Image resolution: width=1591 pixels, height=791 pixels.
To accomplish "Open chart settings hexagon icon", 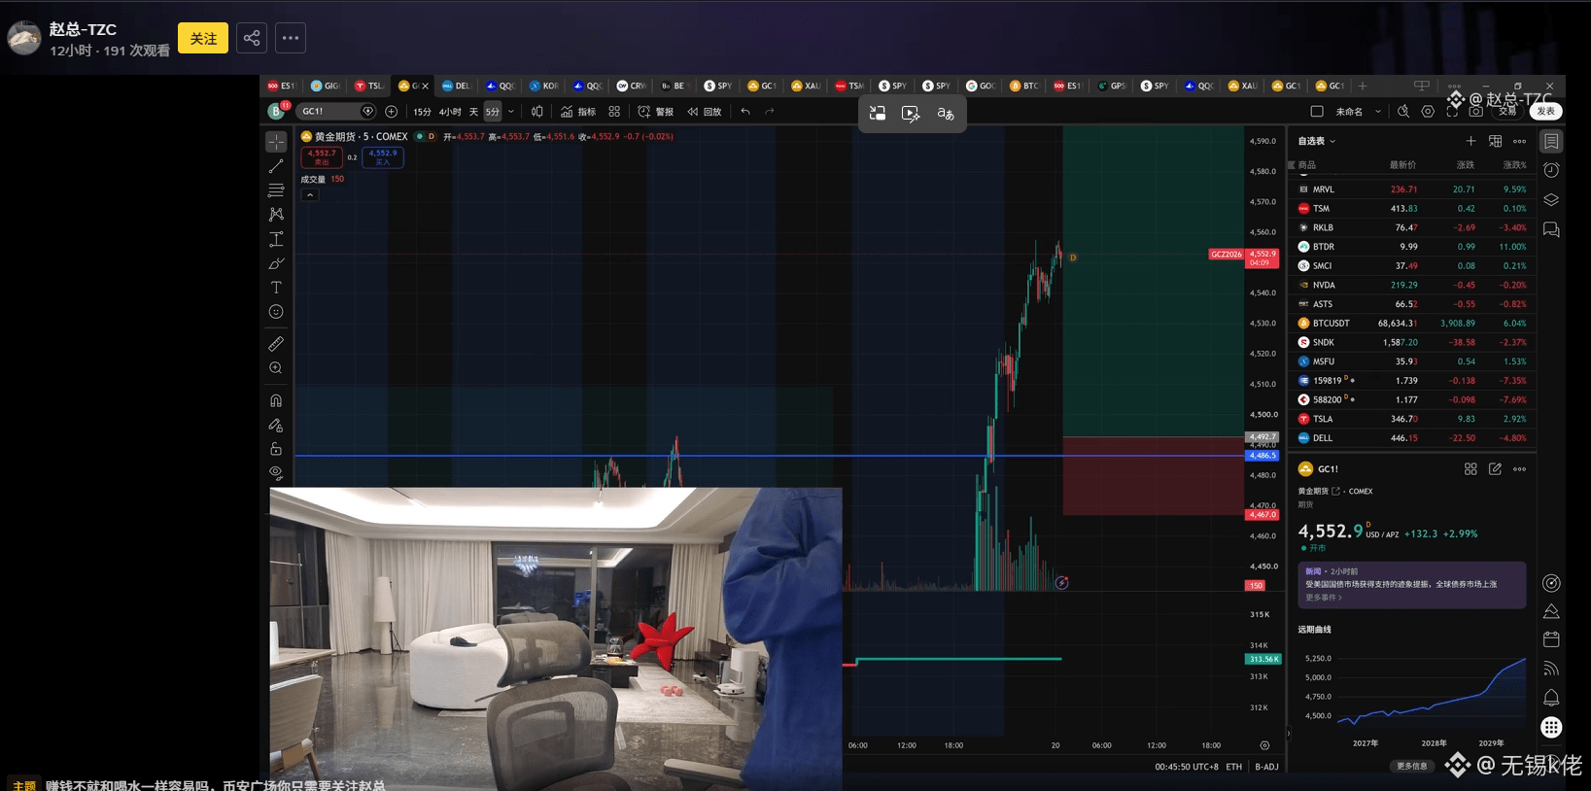I will click(1428, 112).
